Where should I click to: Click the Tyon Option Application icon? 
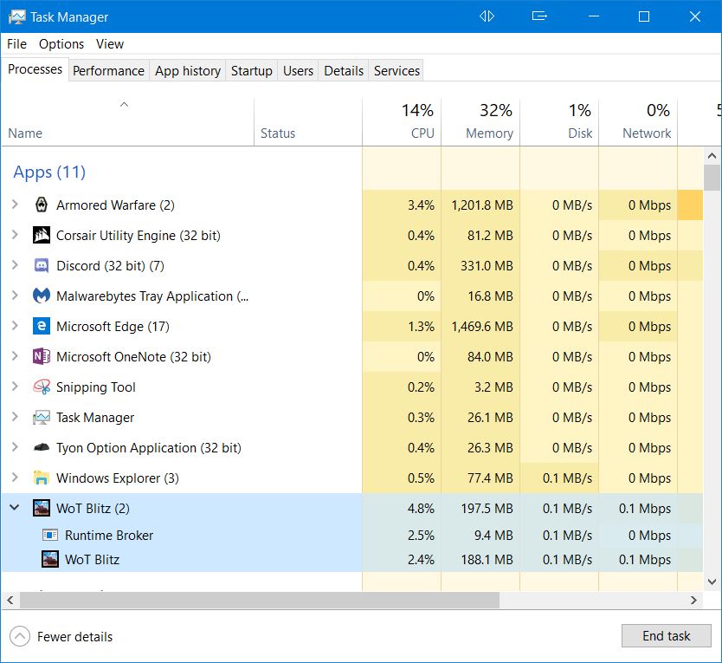tap(42, 447)
